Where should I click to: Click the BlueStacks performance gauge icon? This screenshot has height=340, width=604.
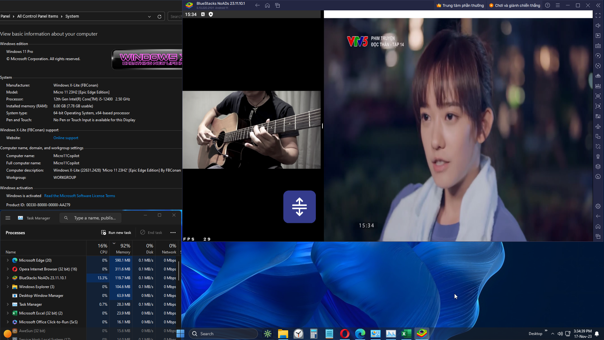point(598,177)
